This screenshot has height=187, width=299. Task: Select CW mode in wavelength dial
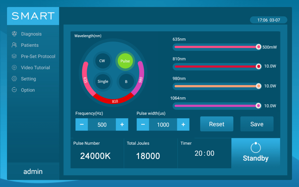(102, 61)
